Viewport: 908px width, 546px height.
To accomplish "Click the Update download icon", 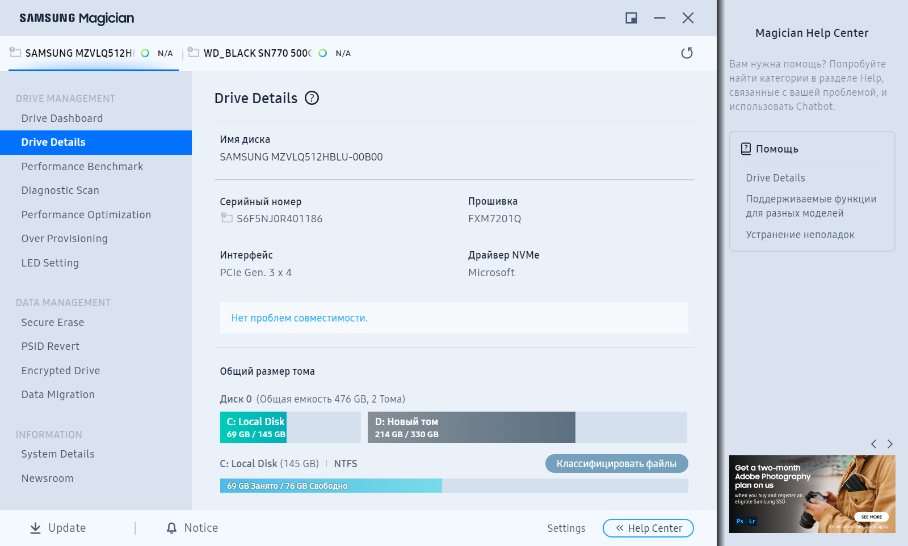I will [35, 528].
